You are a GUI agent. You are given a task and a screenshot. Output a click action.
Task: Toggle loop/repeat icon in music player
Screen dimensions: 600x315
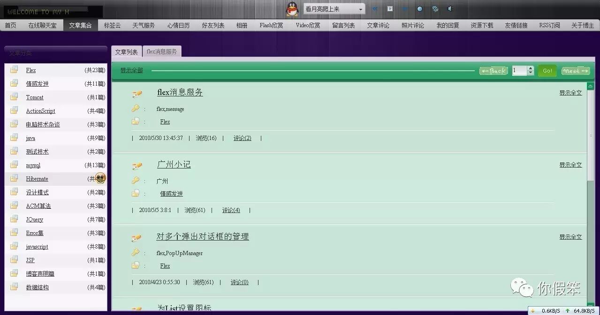(x=435, y=9)
